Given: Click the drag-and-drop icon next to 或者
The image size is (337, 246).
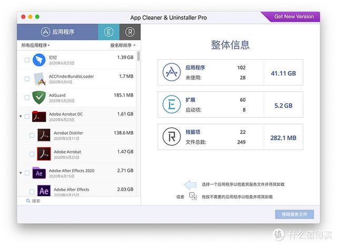Looking at the screenshot, I should pyautogui.click(x=193, y=196).
